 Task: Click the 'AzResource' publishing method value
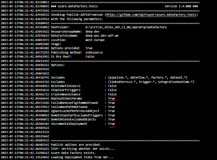94,52
